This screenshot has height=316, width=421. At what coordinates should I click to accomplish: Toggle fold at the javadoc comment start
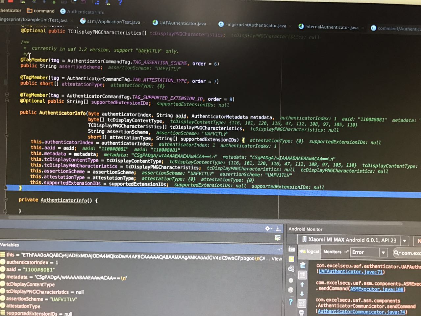[7, 42]
